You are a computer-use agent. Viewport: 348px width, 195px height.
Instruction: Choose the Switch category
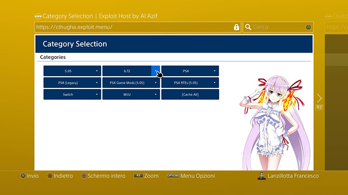[68, 94]
